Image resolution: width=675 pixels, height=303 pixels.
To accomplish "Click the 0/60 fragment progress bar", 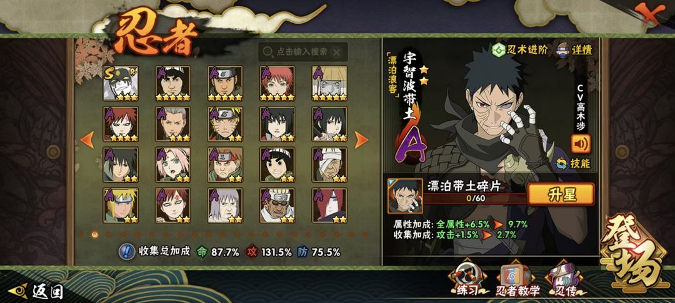I will pos(475,199).
